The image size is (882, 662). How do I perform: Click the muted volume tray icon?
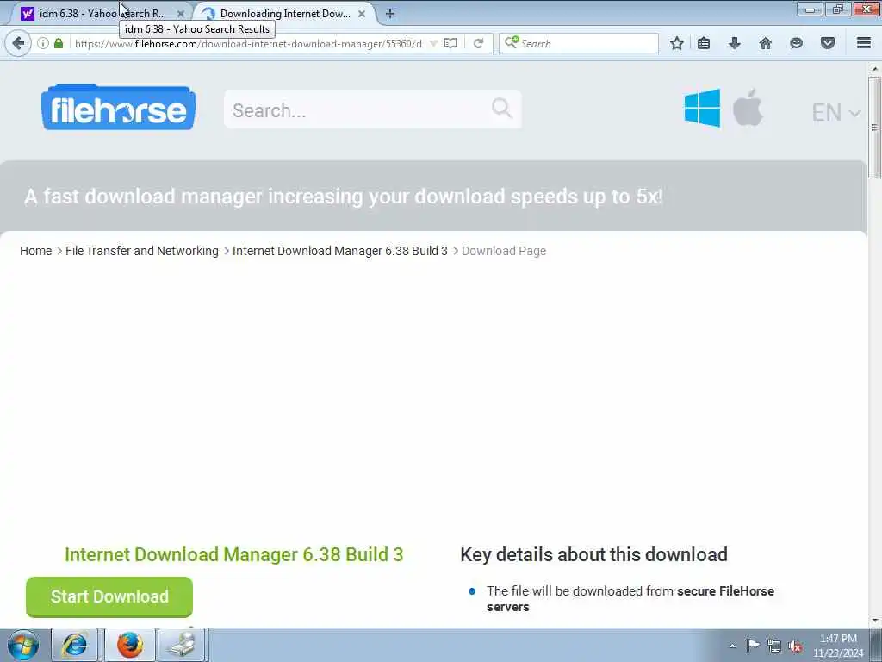[x=795, y=646]
